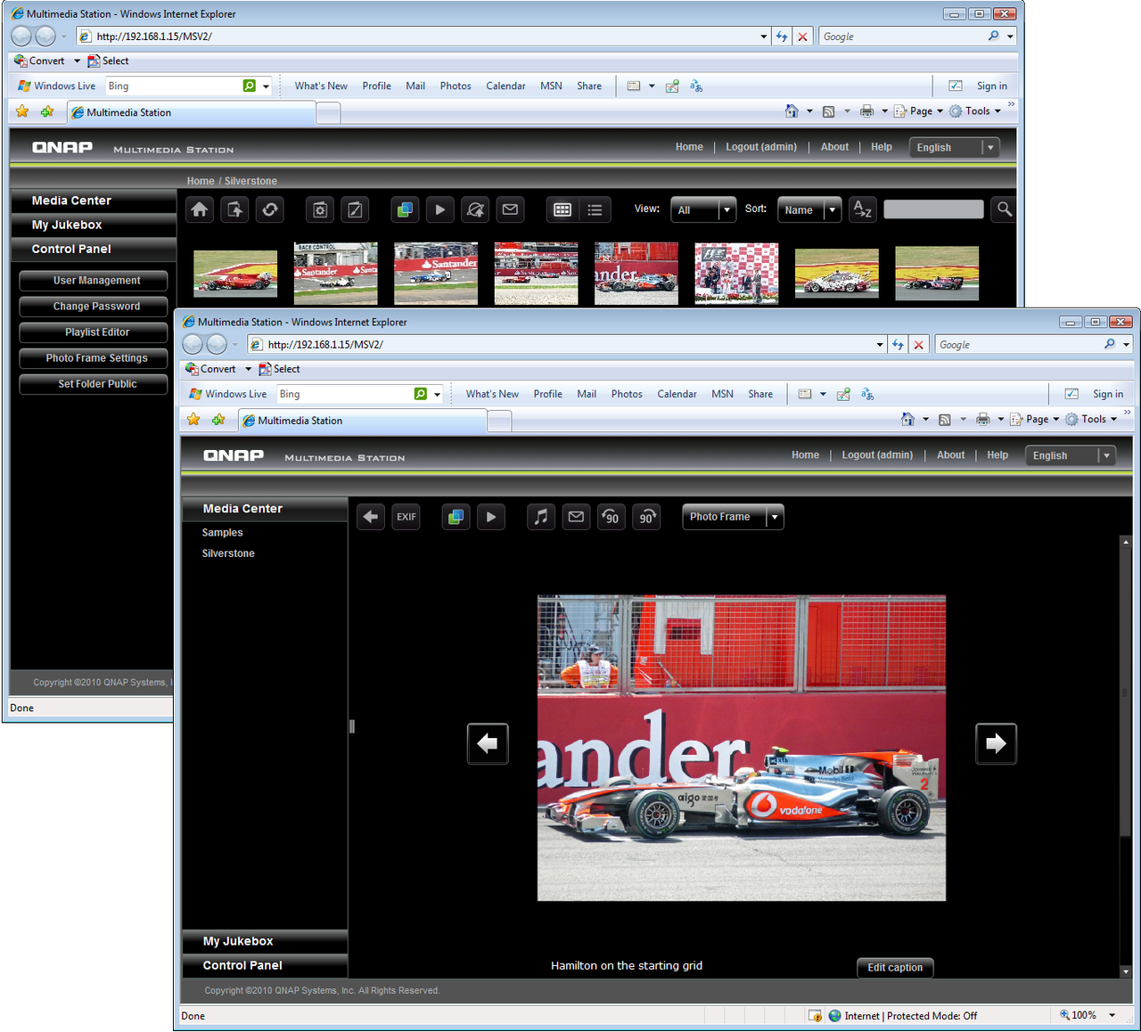Click the printer icon in front window
1141x1032 pixels.
(983, 419)
